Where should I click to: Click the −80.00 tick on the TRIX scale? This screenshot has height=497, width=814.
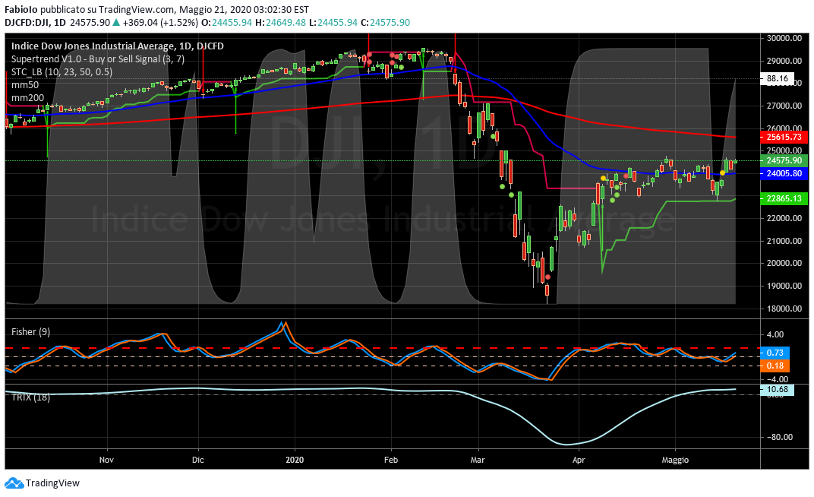coord(780,437)
